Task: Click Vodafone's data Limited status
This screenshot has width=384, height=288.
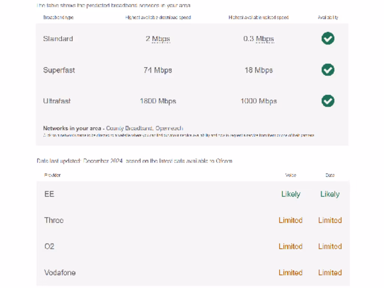Action: 330,273
